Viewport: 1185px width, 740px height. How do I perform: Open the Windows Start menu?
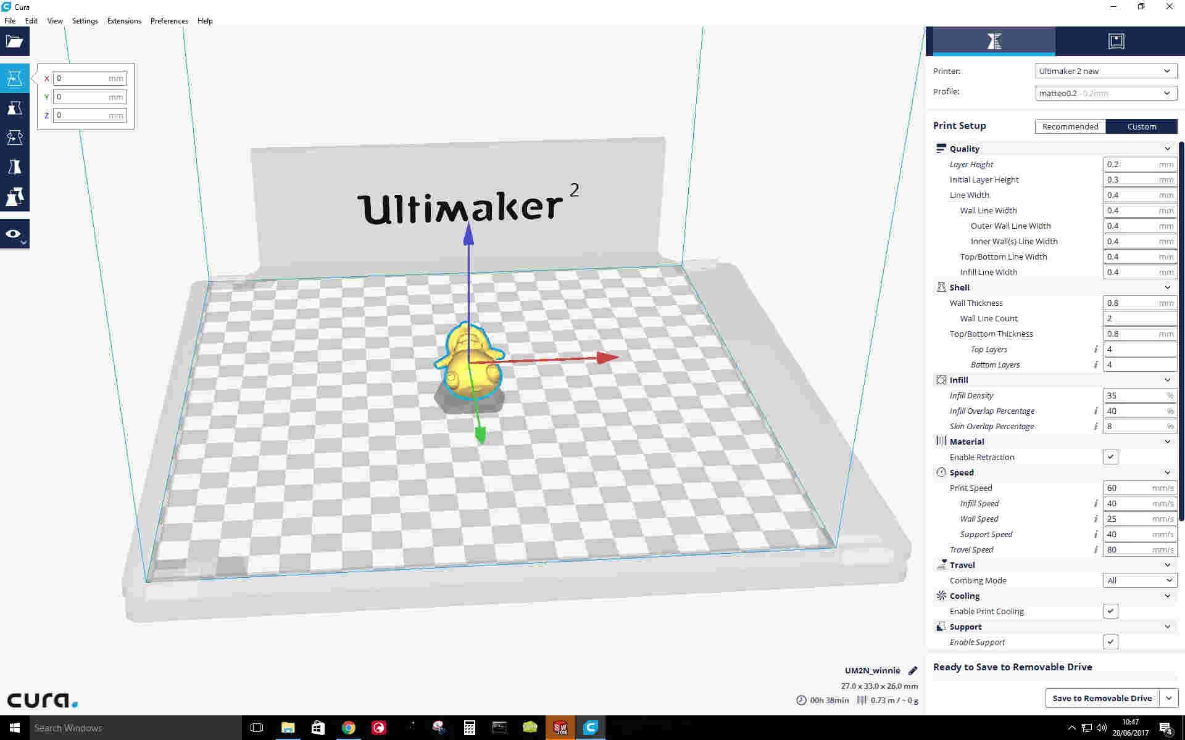(15, 728)
